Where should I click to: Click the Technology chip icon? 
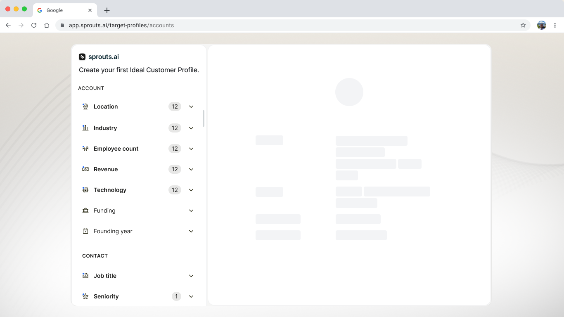coord(85,190)
